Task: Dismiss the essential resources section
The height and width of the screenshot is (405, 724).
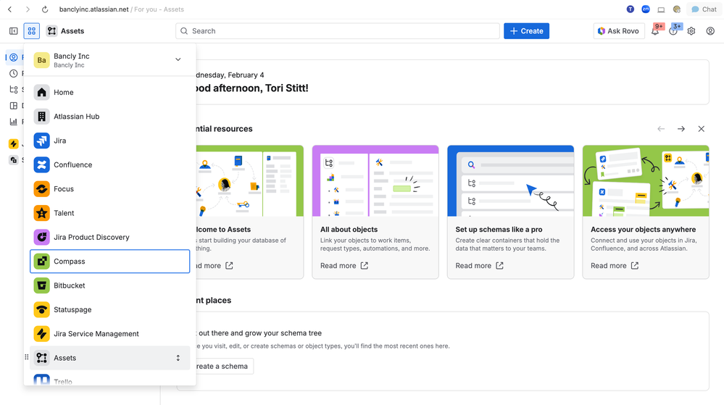Action: point(702,129)
